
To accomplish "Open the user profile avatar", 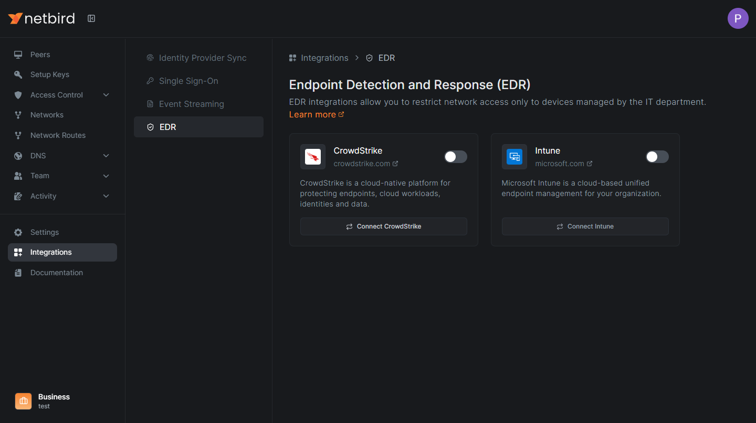I will coord(738,19).
